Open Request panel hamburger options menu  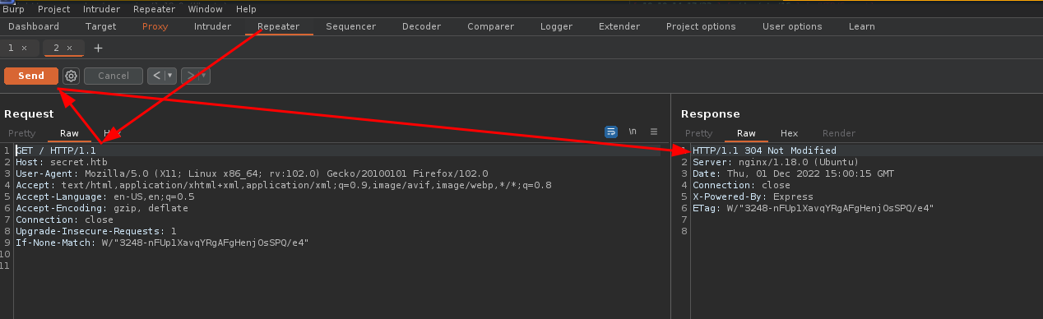654,132
